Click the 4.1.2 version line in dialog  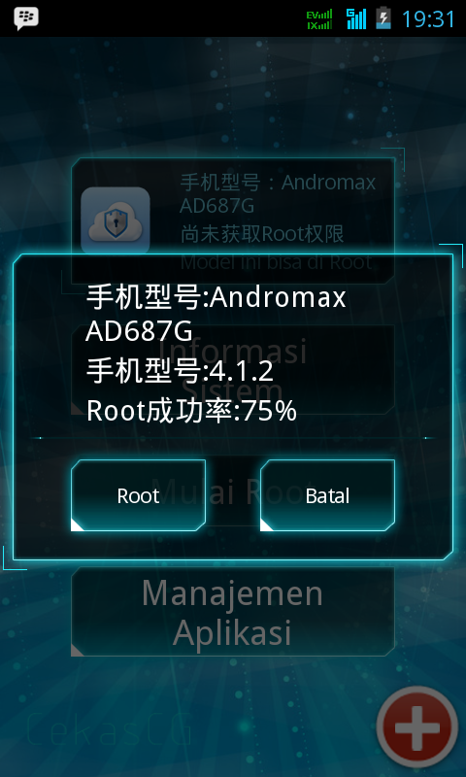(180, 372)
